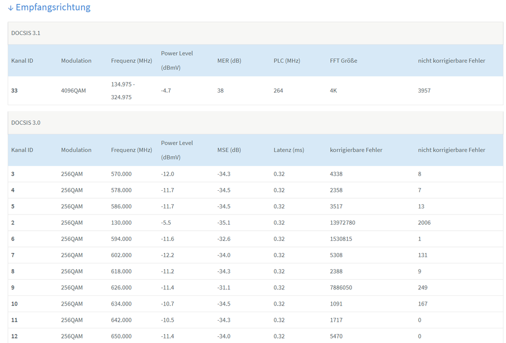
Task: Click the PLC (MHz) column header
Action: (x=287, y=61)
